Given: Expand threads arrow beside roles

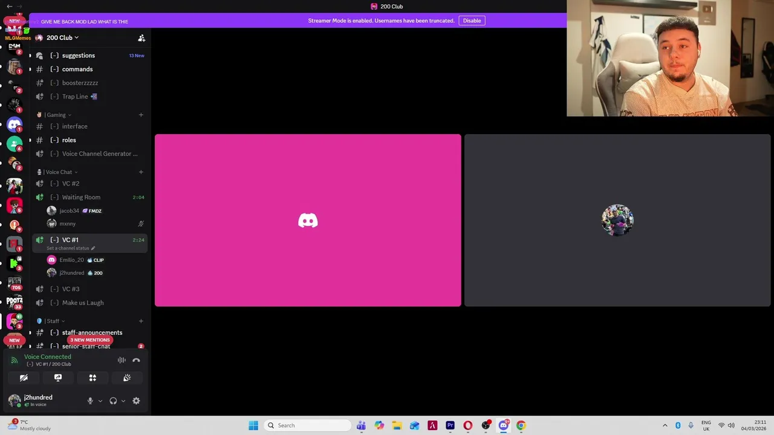Looking at the screenshot, I should (30, 140).
